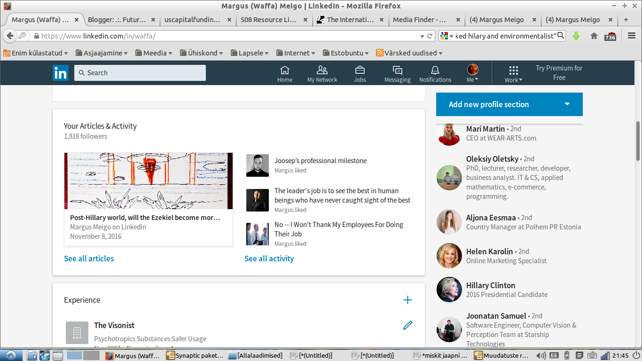The image size is (642, 361).
Task: Click the browser Home button icon
Action: (594, 36)
